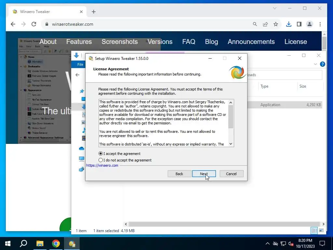Click File Explorer back arrow

tap(77, 75)
